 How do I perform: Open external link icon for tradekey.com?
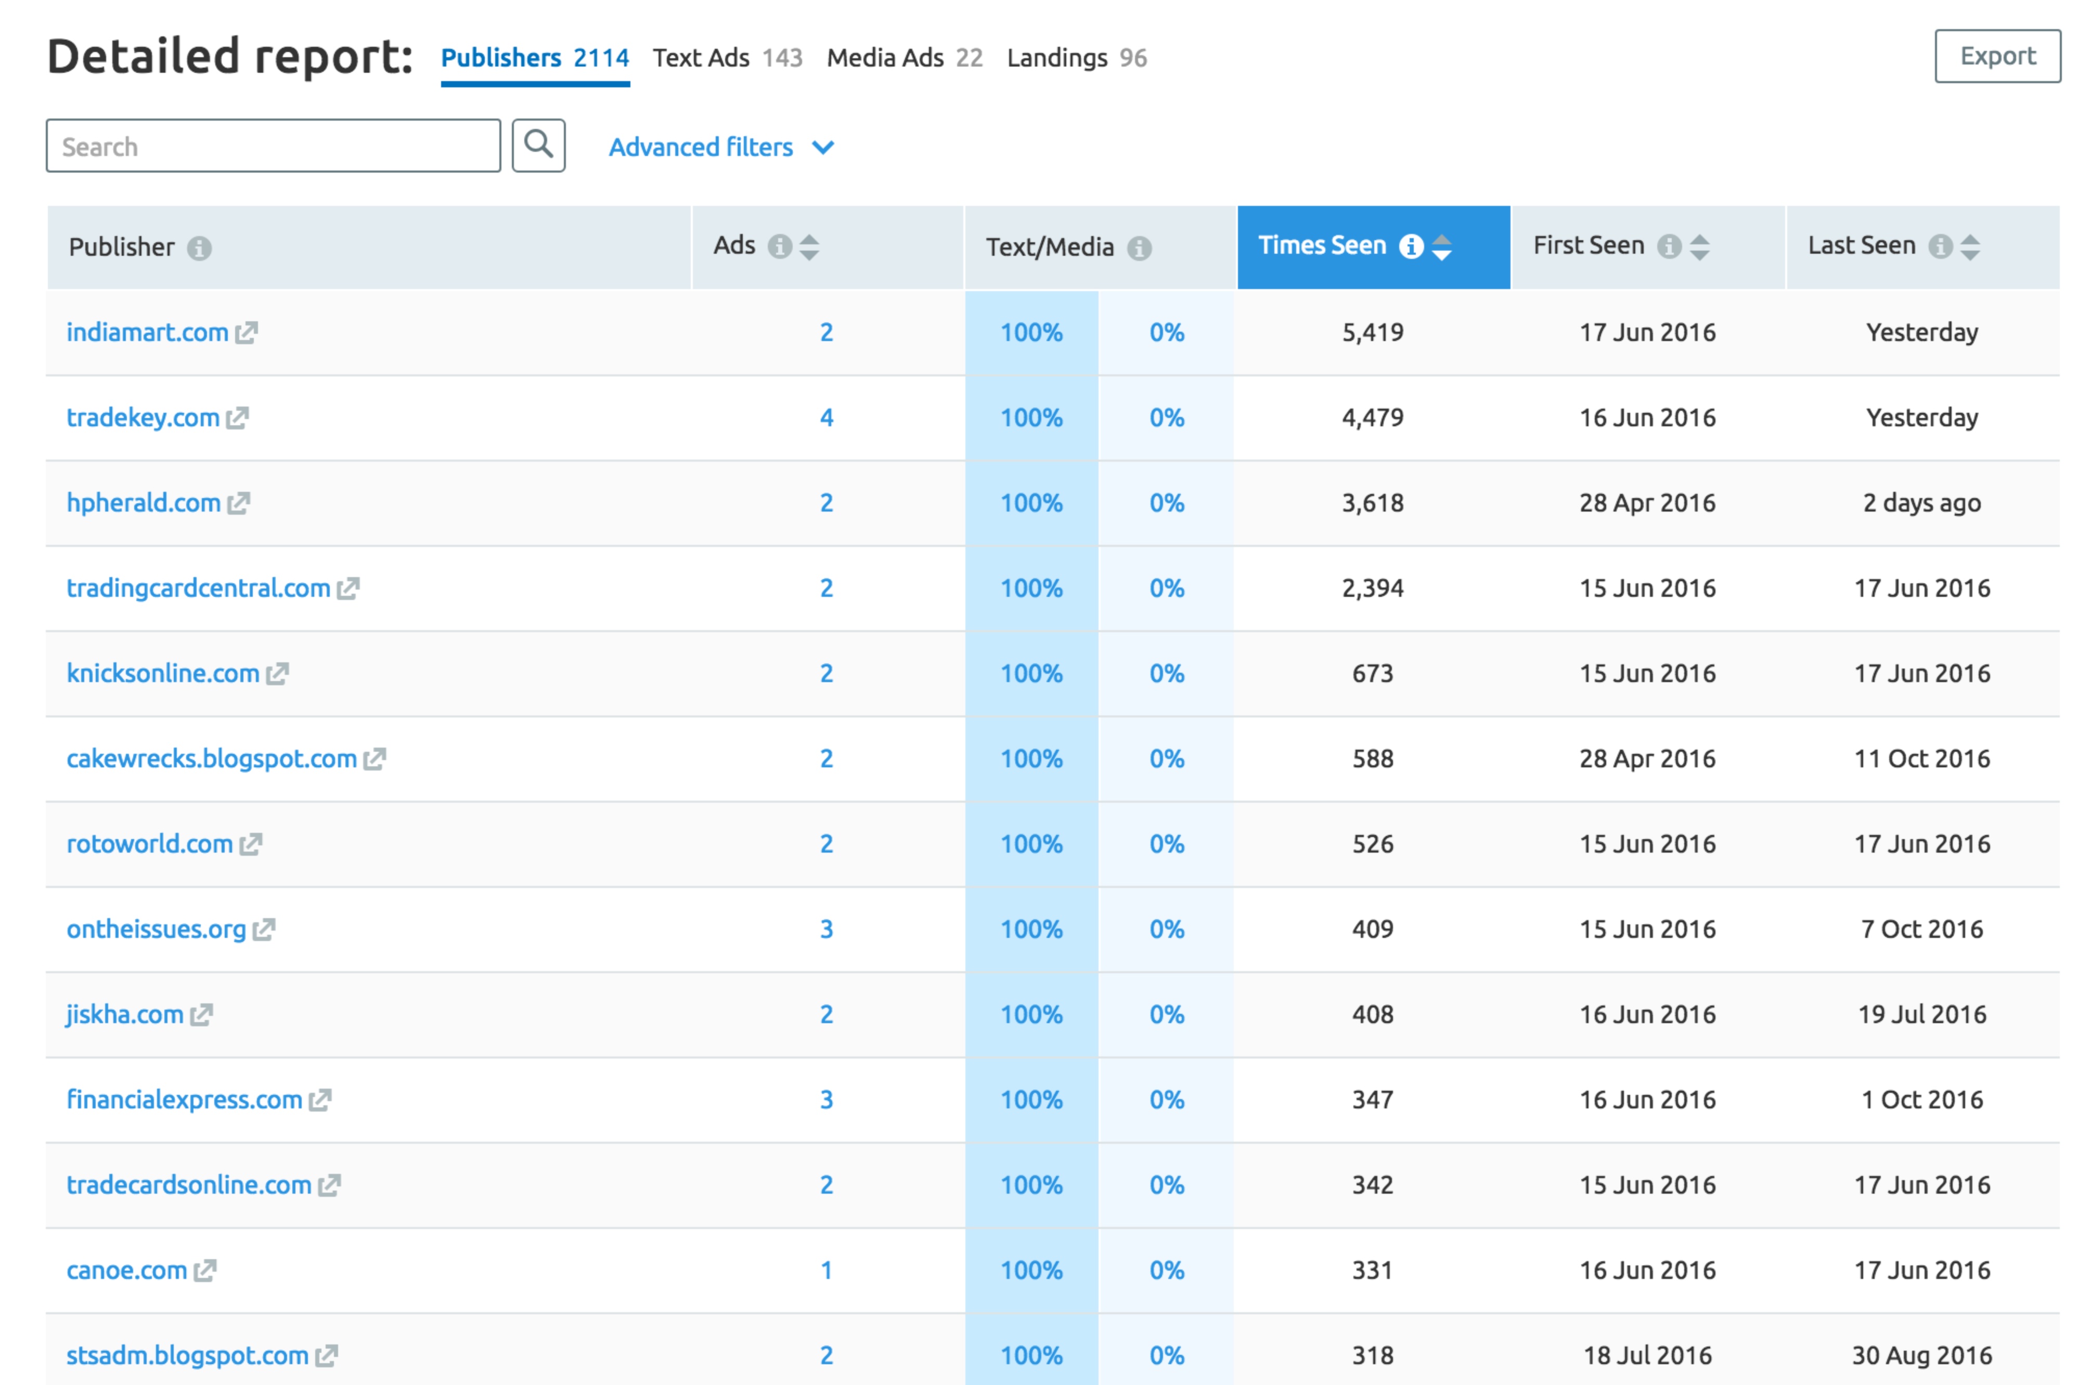pyautogui.click(x=237, y=417)
